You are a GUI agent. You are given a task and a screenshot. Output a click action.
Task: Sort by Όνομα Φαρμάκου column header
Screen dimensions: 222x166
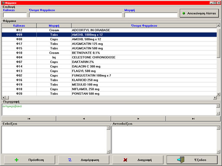pyautogui.click(x=144, y=26)
